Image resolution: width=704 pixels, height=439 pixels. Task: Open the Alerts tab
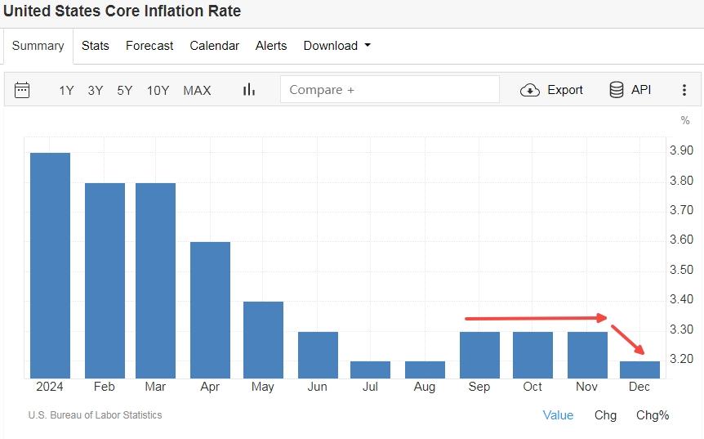tap(271, 46)
